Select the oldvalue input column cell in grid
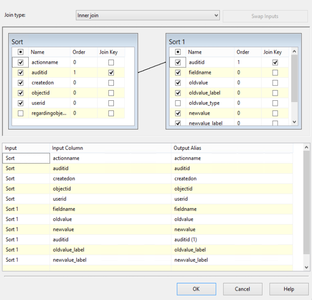312x300 pixels. click(x=111, y=219)
